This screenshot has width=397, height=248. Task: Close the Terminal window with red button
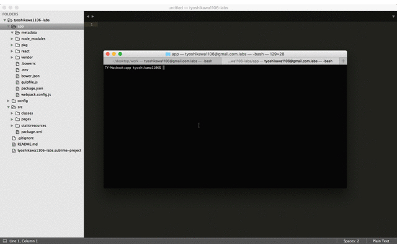click(107, 54)
